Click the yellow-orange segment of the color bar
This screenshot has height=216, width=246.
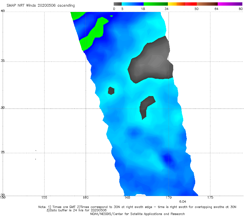point(177,4)
